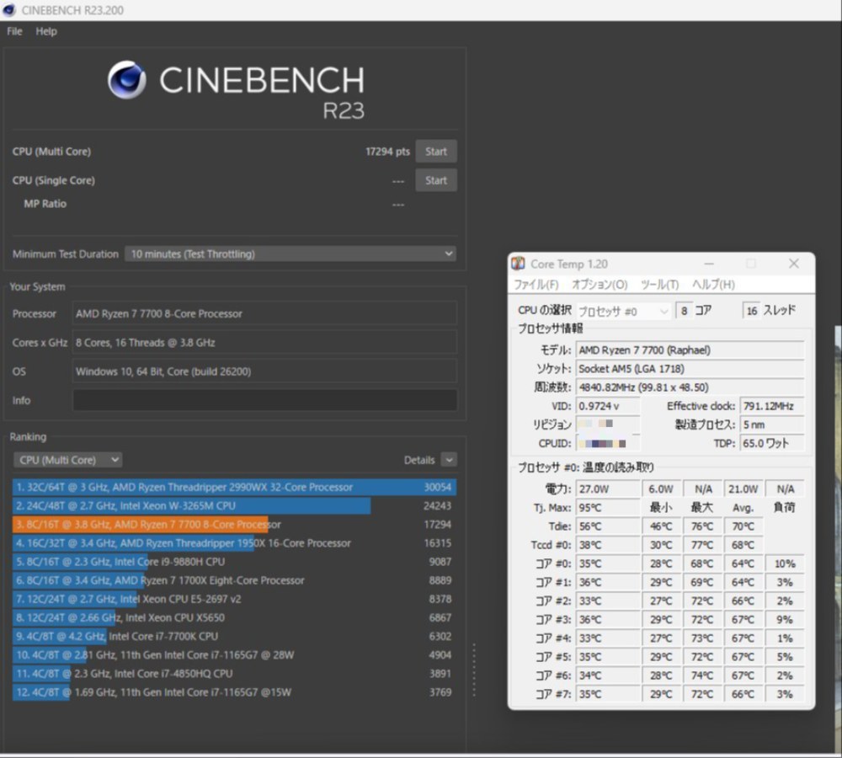Minimize the Core Temp window
Image resolution: width=842 pixels, height=758 pixels.
pyautogui.click(x=709, y=264)
